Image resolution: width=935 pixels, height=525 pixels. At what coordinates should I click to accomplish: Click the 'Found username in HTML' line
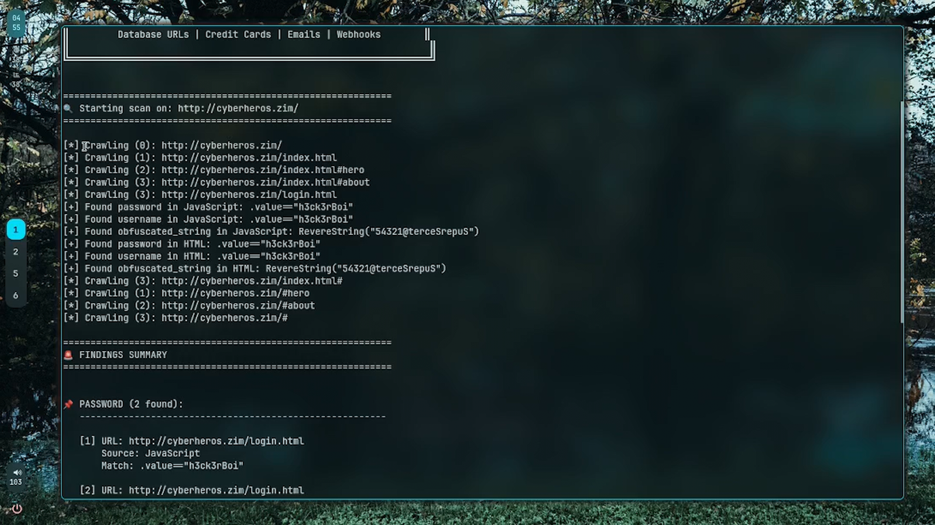192,257
